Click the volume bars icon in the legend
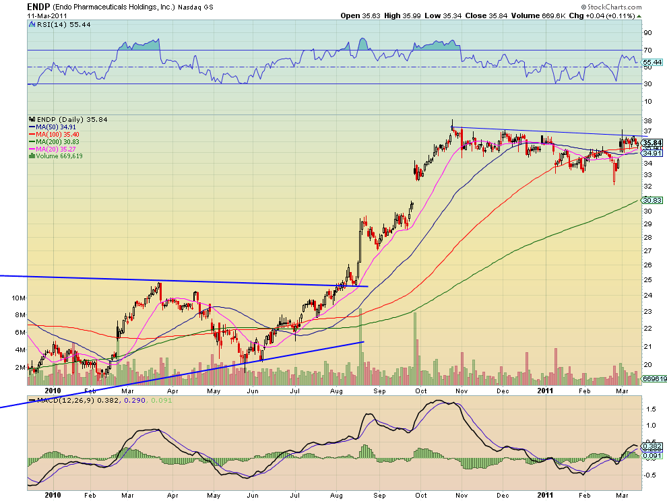Image resolution: width=667 pixels, height=501 pixels. [32, 156]
